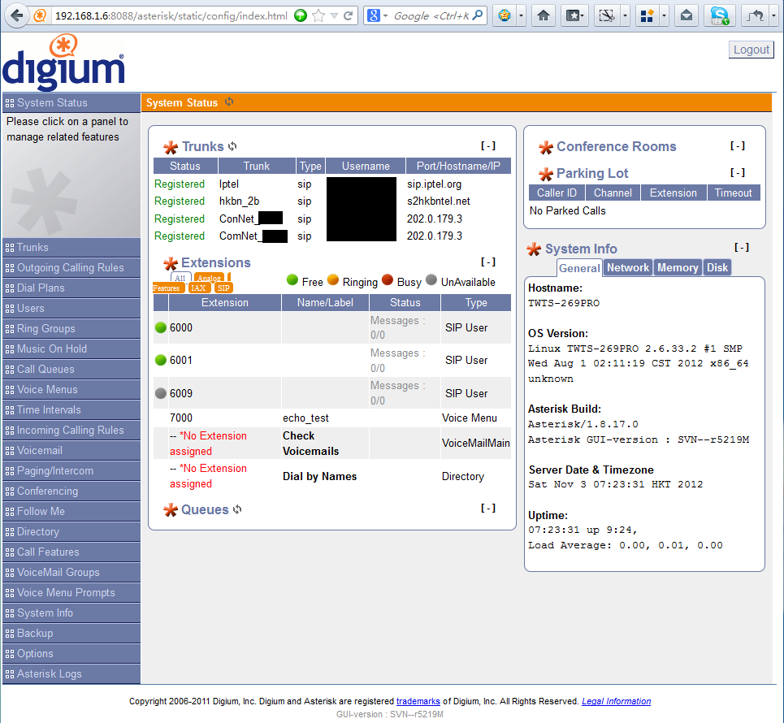Click the mail envelope toolbar icon
The width and height of the screenshot is (784, 723).
tap(687, 15)
